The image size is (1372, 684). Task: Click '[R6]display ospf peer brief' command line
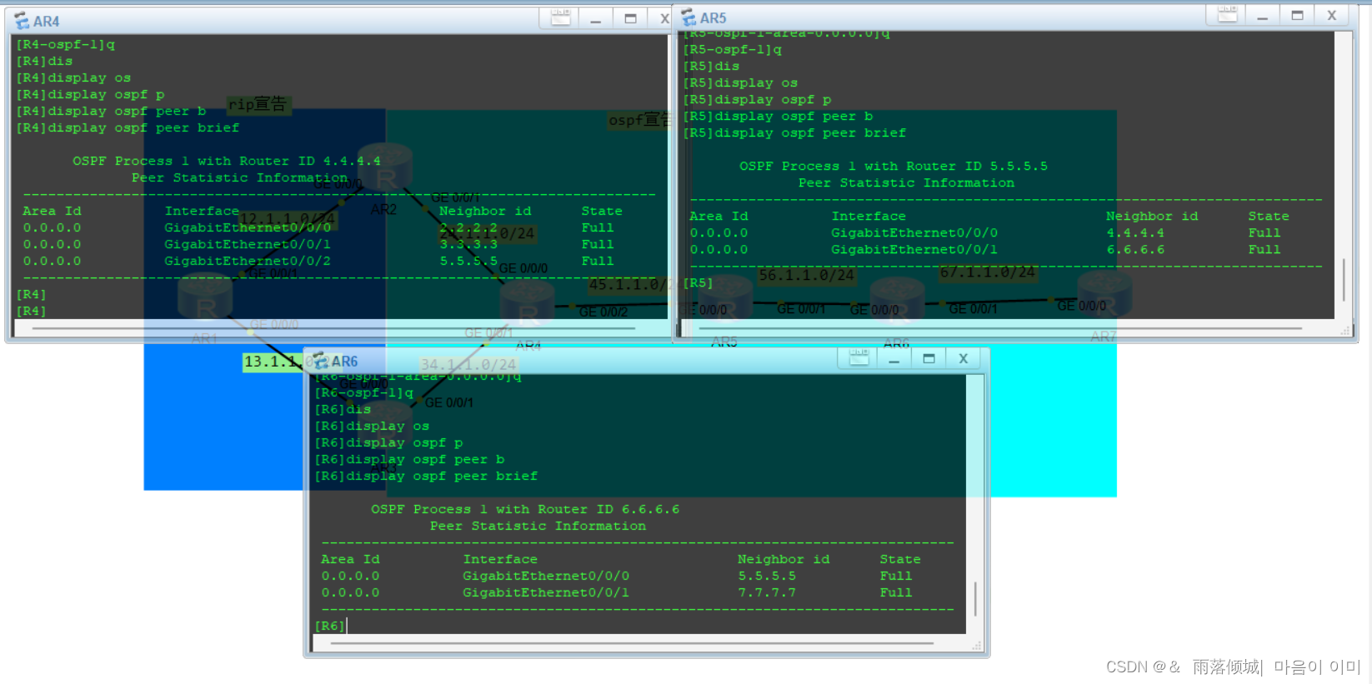click(426, 476)
